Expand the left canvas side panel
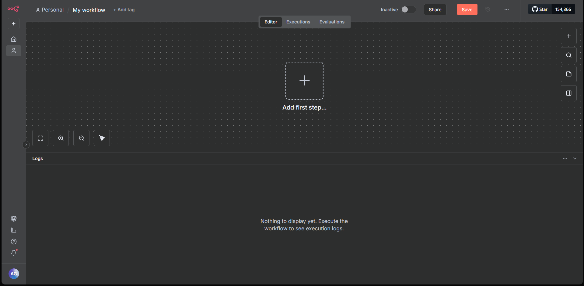584x286 pixels. [x=26, y=144]
